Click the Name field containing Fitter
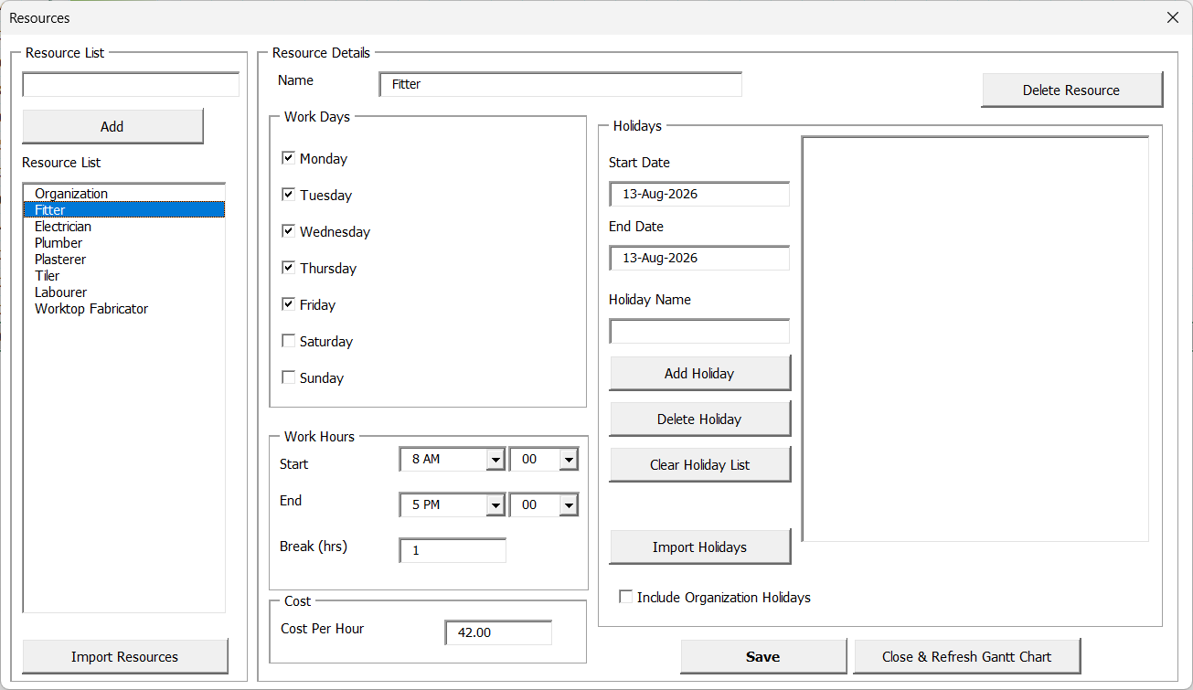1193x690 pixels. pos(560,84)
